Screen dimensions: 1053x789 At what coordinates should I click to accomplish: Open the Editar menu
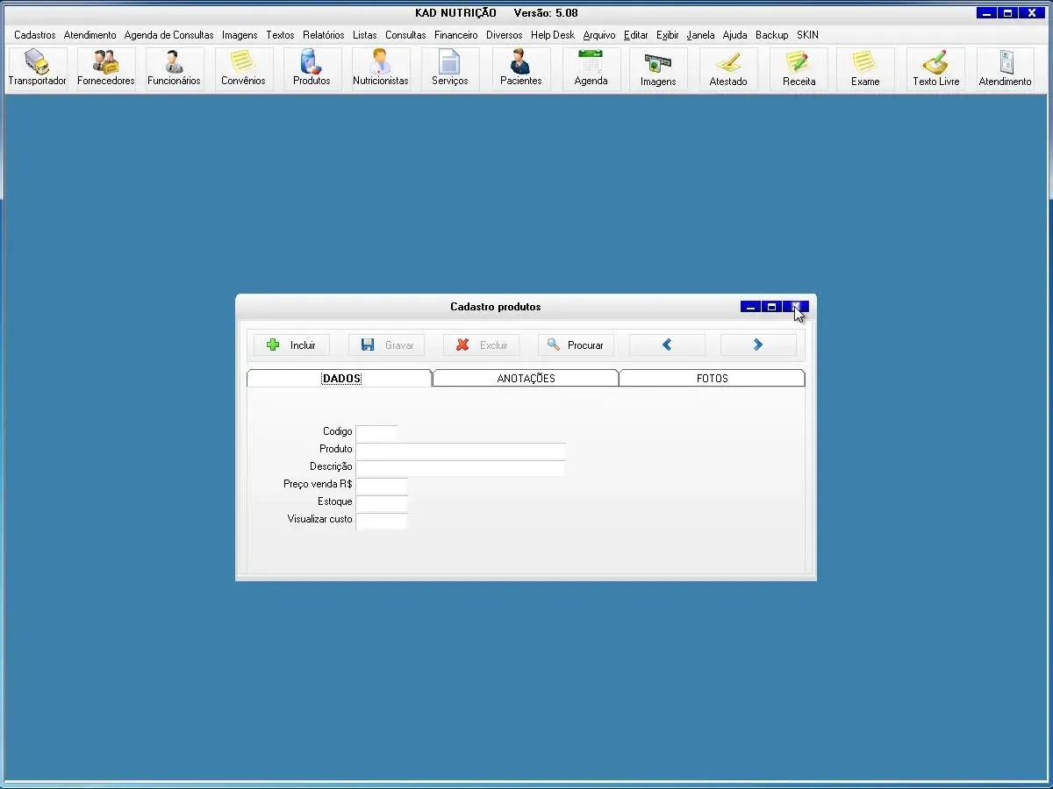(636, 35)
